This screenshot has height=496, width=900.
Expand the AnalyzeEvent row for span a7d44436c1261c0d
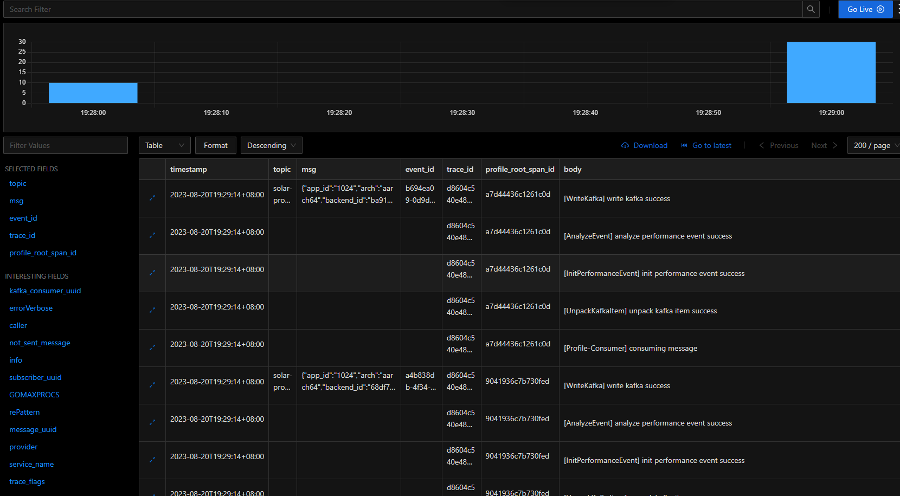pyautogui.click(x=152, y=235)
